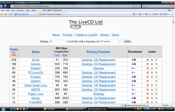Click the Books link

pos(105,35)
